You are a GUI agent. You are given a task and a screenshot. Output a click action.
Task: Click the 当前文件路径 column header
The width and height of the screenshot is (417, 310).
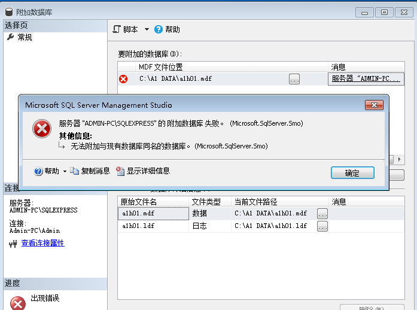point(280,202)
